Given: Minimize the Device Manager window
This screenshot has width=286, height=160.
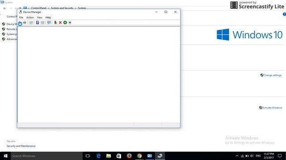Looking at the screenshot, I should (x=156, y=12).
